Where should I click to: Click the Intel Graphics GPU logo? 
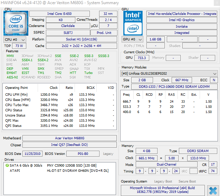(x=133, y=23)
